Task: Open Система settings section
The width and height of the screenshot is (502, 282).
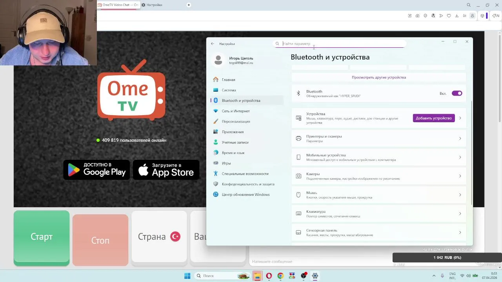Action: tap(247, 90)
